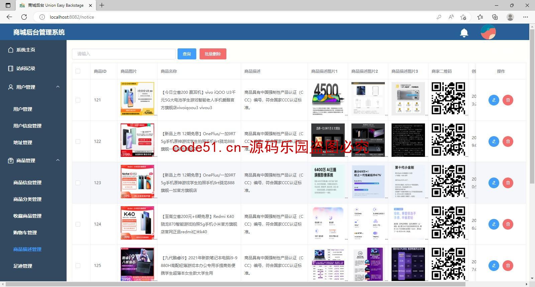Screen dimensions: 535x287
Task: Click the 商家二维码 column header
Action: [x=442, y=71]
